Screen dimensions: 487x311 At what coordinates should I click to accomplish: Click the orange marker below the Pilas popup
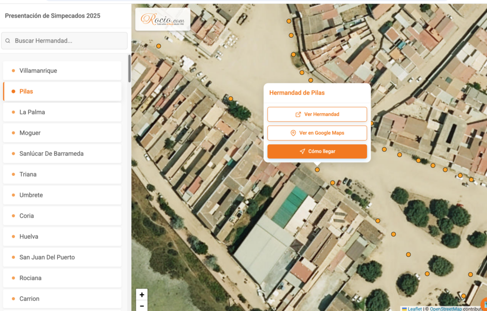(x=317, y=170)
